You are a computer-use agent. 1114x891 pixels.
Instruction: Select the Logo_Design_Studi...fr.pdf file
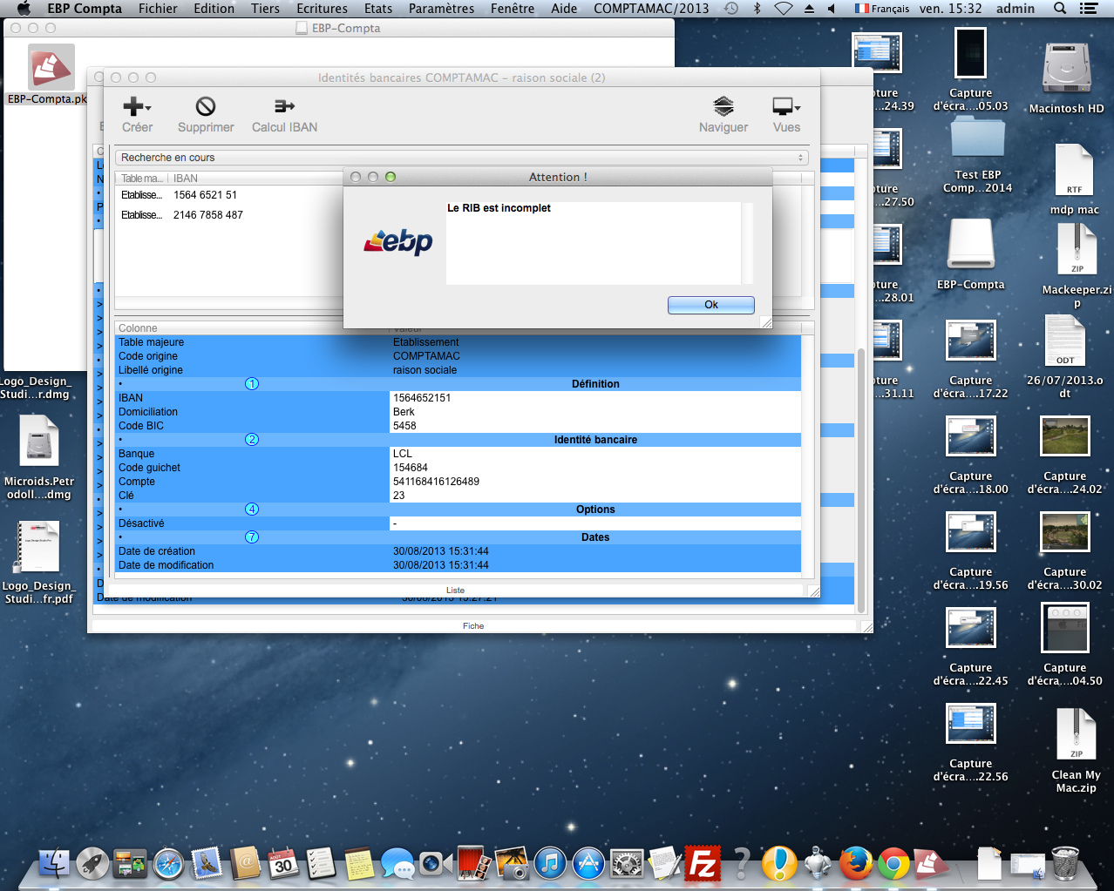coord(38,547)
